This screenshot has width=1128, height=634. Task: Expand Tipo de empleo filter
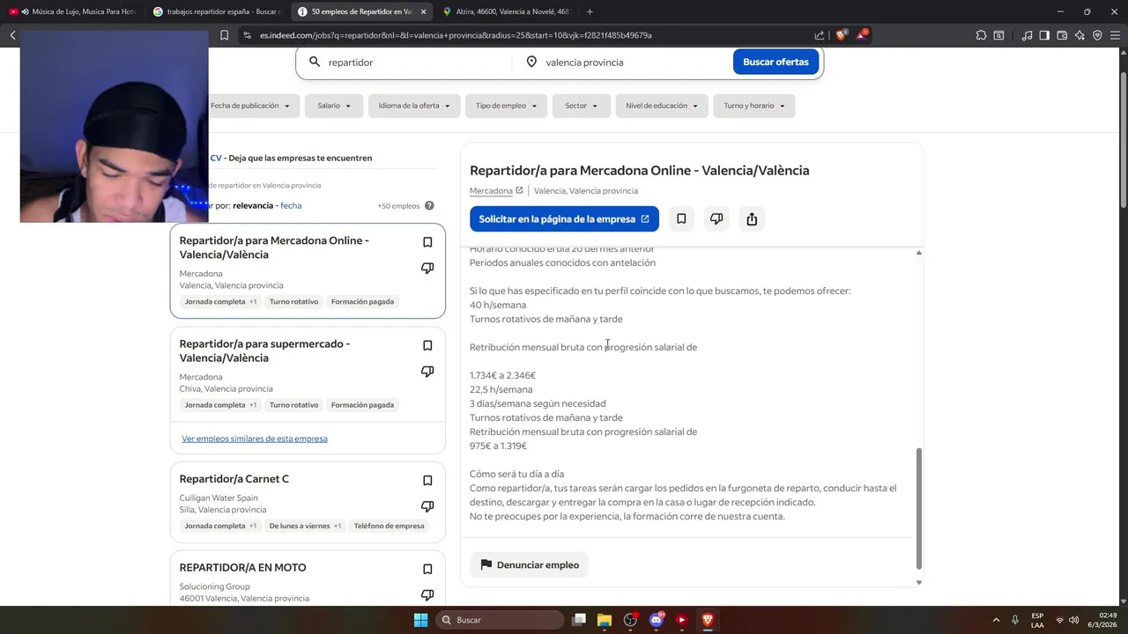coord(506,106)
